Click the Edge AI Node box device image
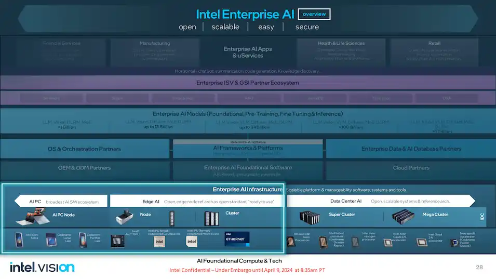 [x=124, y=217]
